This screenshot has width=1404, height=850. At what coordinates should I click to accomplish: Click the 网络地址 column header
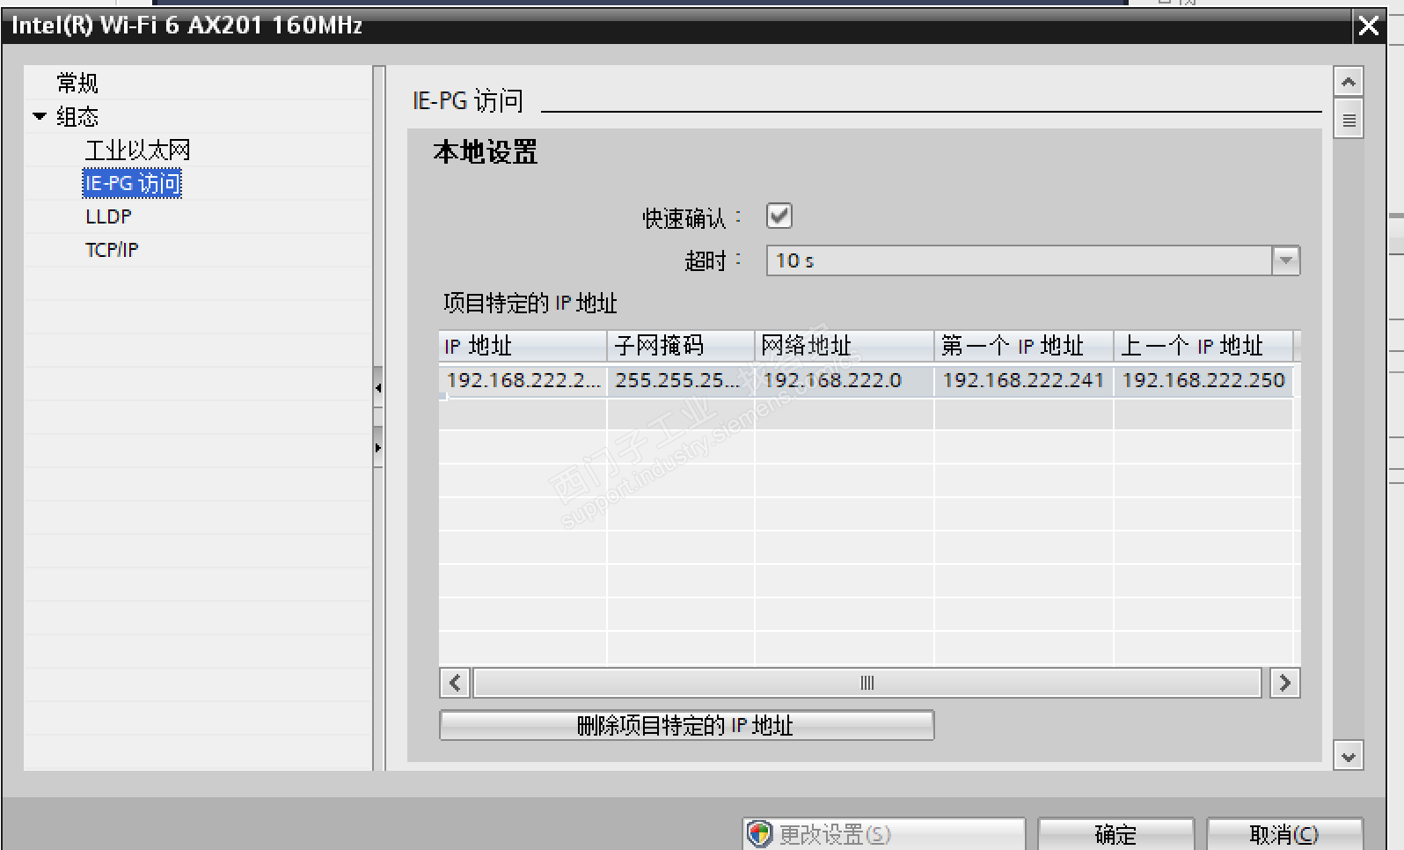(x=845, y=346)
